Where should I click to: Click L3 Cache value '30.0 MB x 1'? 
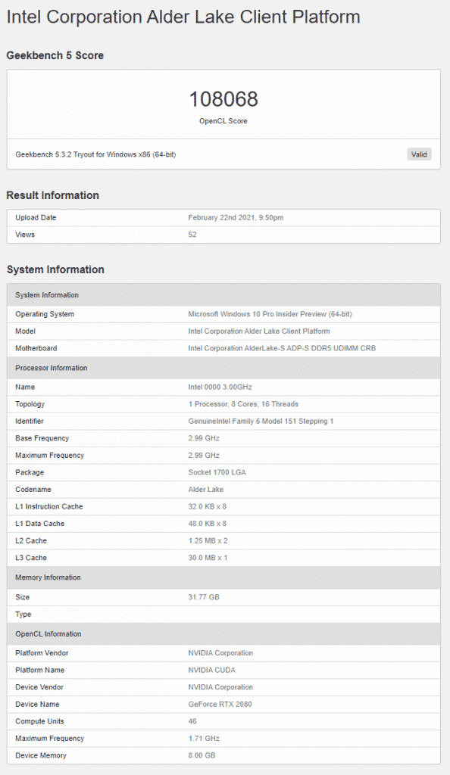[208, 558]
